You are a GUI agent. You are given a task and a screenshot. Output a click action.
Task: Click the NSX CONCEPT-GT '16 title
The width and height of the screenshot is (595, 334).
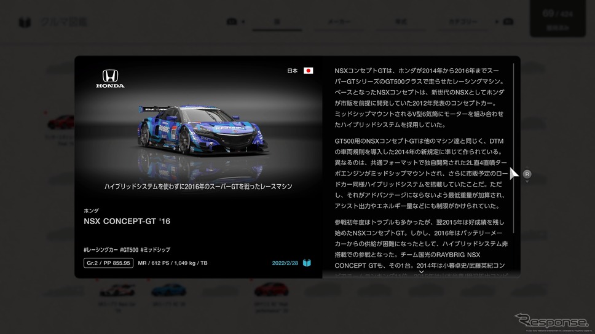pos(127,222)
